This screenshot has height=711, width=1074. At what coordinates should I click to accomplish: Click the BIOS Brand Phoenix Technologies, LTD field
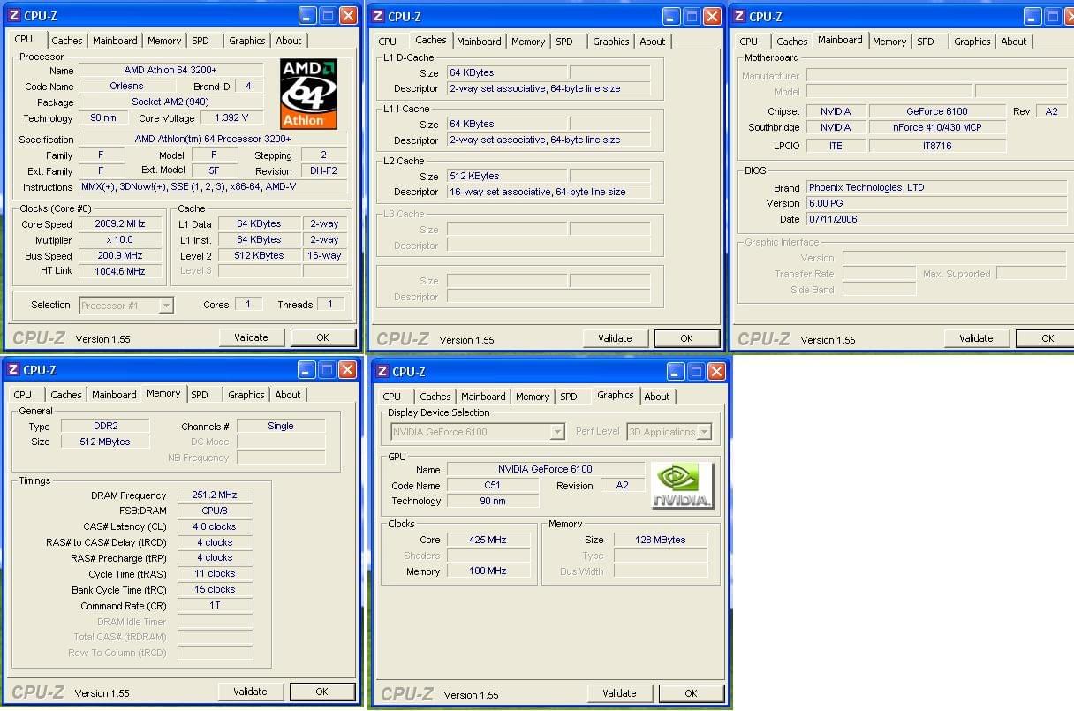click(x=936, y=187)
